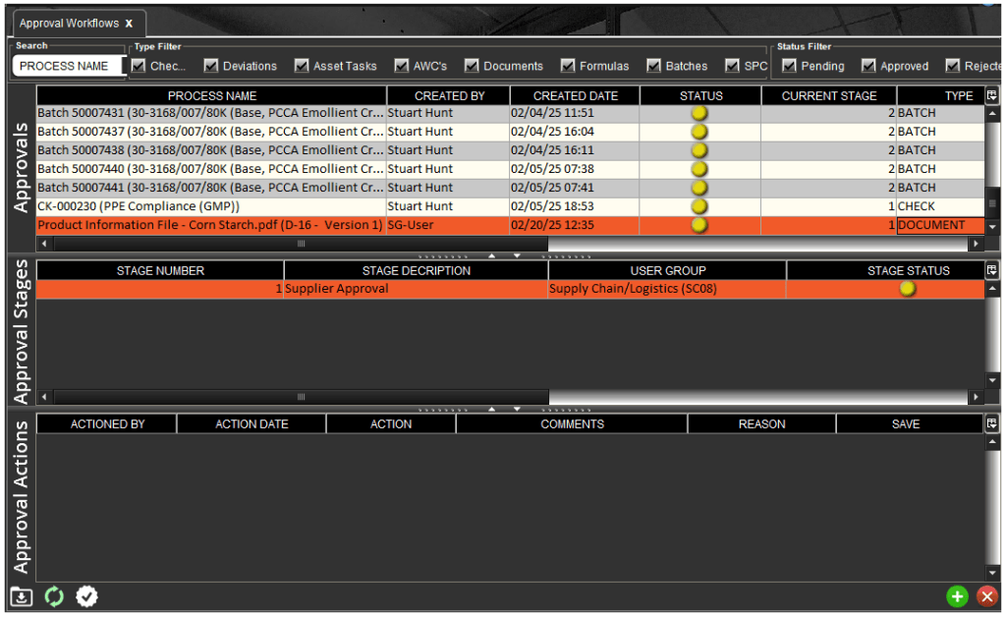Open column chooser icon in Approvals grid
The width and height of the screenshot is (1006, 617).
tap(992, 95)
